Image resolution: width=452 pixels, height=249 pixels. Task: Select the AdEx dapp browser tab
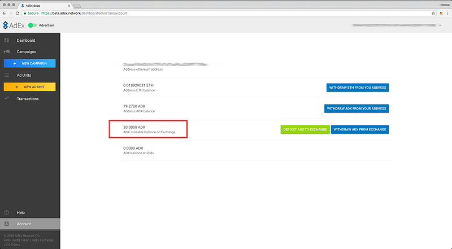click(46, 6)
